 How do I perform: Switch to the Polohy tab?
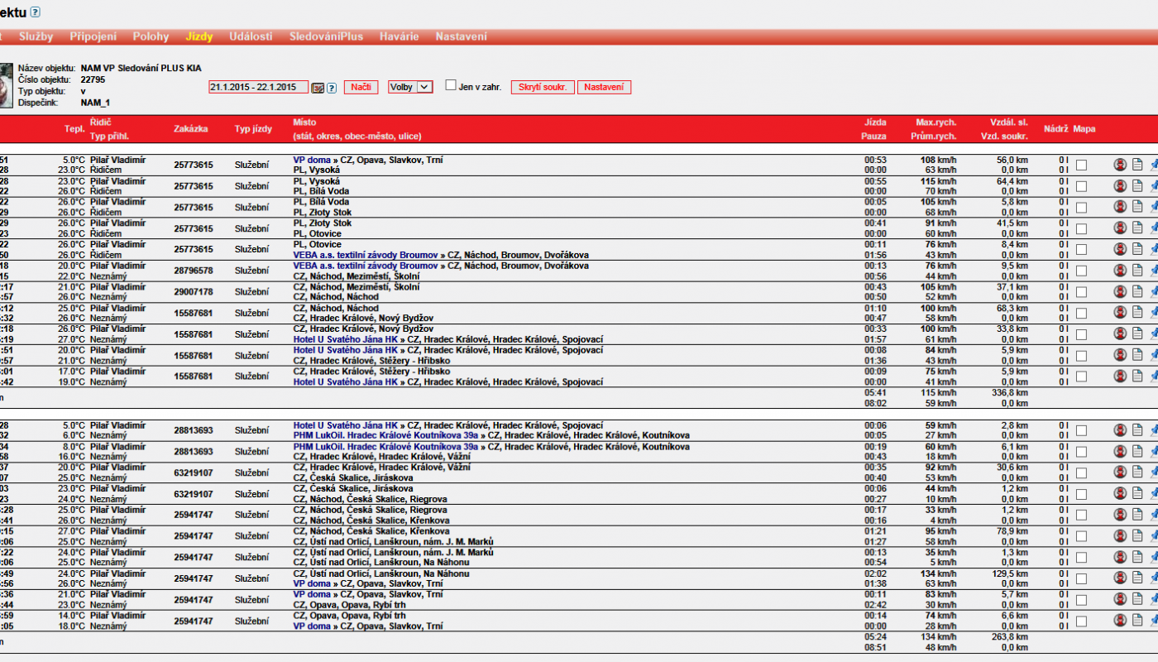pyautogui.click(x=151, y=36)
